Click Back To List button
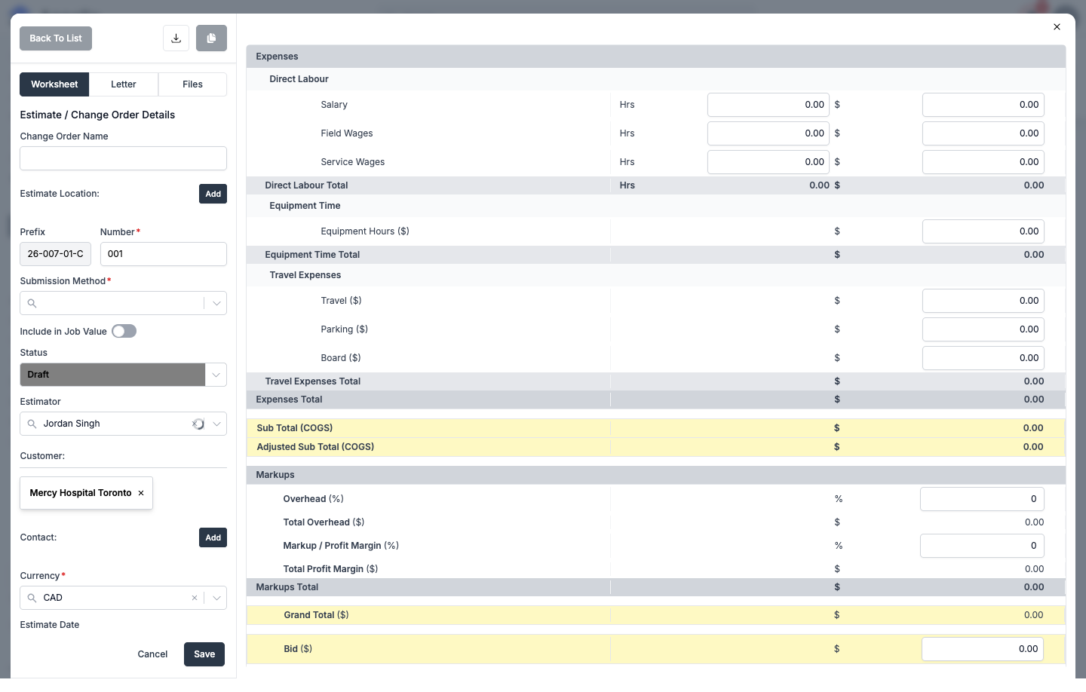1086x692 pixels. coord(56,38)
